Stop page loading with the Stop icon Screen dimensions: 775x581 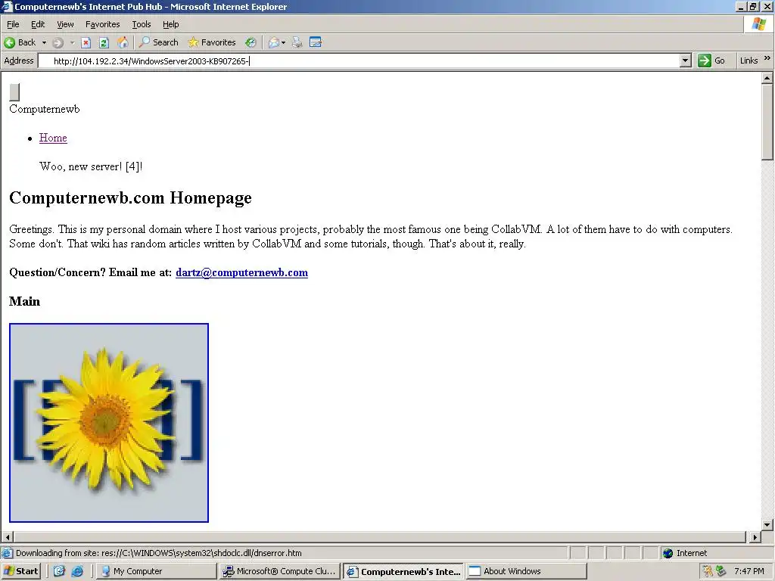coord(86,42)
